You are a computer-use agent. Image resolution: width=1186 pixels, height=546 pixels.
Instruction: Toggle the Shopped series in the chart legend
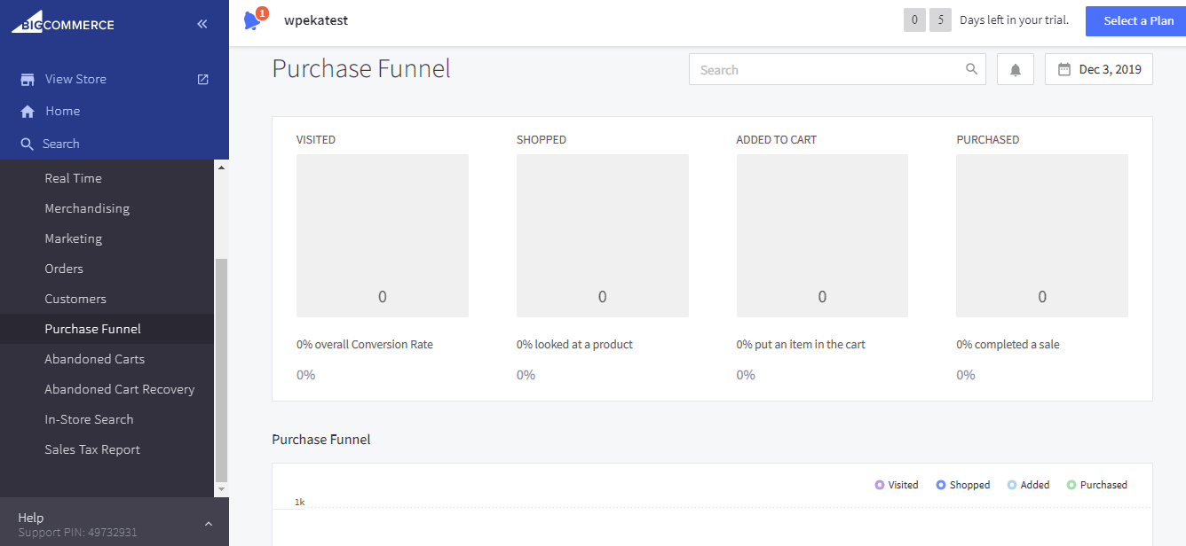click(x=943, y=484)
